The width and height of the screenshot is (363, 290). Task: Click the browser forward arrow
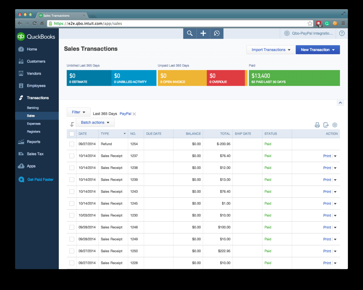pos(27,24)
